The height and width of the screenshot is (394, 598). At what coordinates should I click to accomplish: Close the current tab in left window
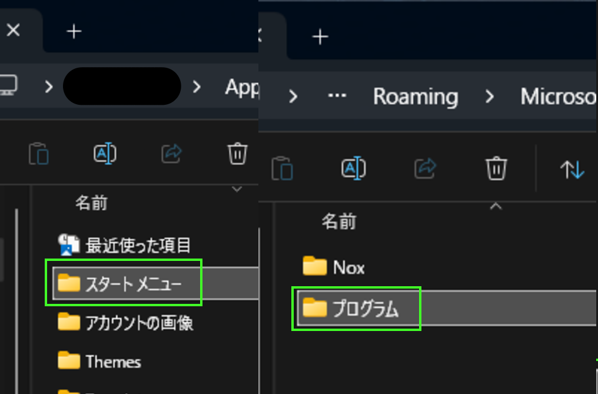[14, 30]
